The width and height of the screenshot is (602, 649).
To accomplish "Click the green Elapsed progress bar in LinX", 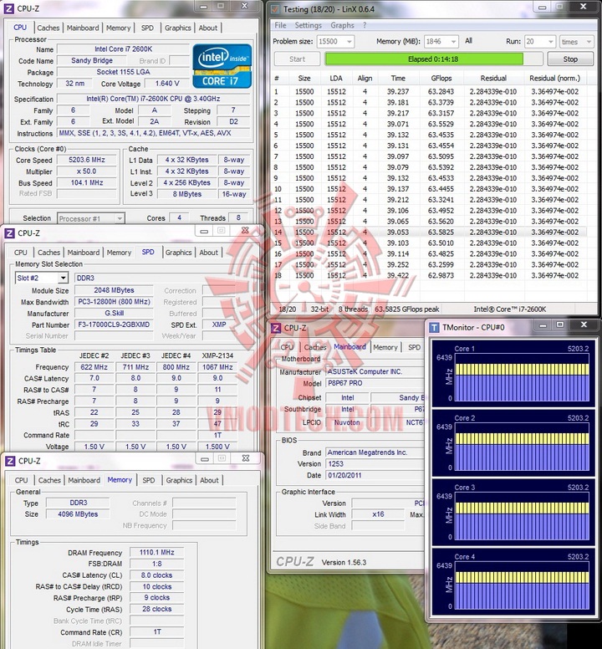I will pyautogui.click(x=433, y=59).
